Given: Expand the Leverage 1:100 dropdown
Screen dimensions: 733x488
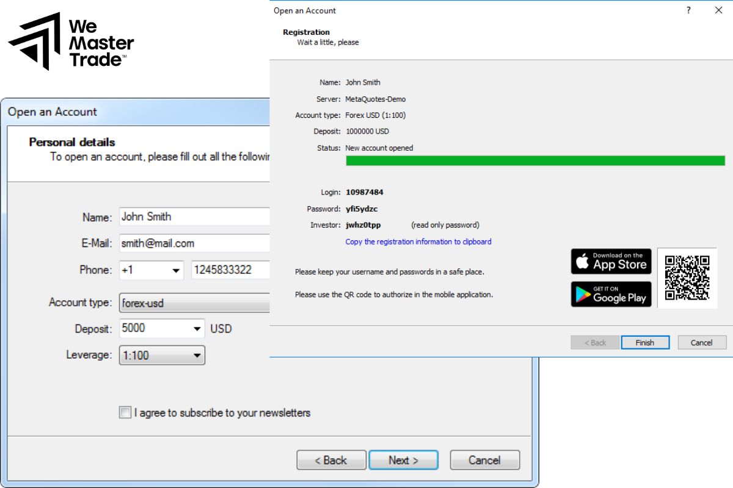Looking at the screenshot, I should click(197, 356).
